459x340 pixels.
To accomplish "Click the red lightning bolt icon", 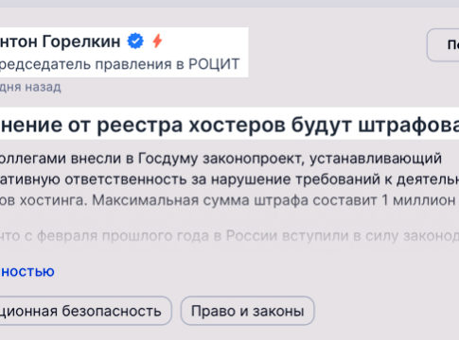I will point(157,41).
